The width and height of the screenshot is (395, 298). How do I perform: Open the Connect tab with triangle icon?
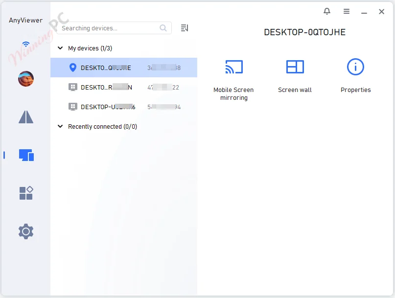(x=25, y=117)
